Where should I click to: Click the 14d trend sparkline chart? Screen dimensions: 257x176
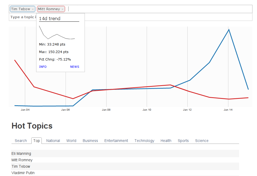57,32
